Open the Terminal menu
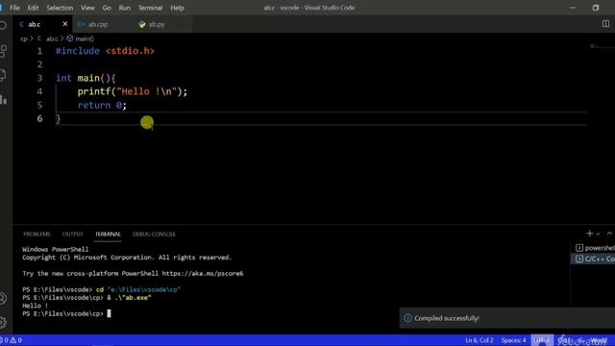The width and height of the screenshot is (615, 346). point(150,8)
